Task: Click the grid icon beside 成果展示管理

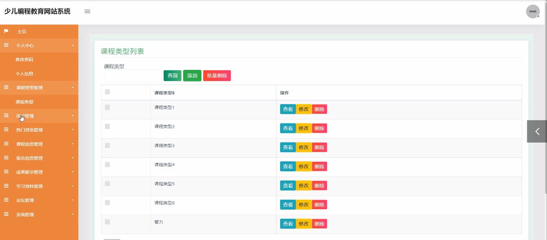Action: (6, 172)
